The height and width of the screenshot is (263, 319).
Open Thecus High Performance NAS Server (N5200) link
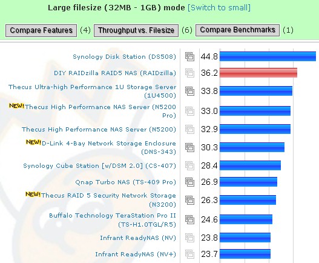click(x=99, y=129)
